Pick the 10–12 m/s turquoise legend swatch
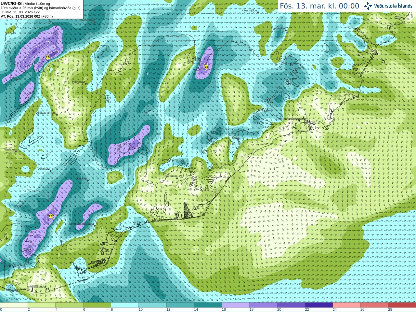416x312 pixels. pos(152,305)
